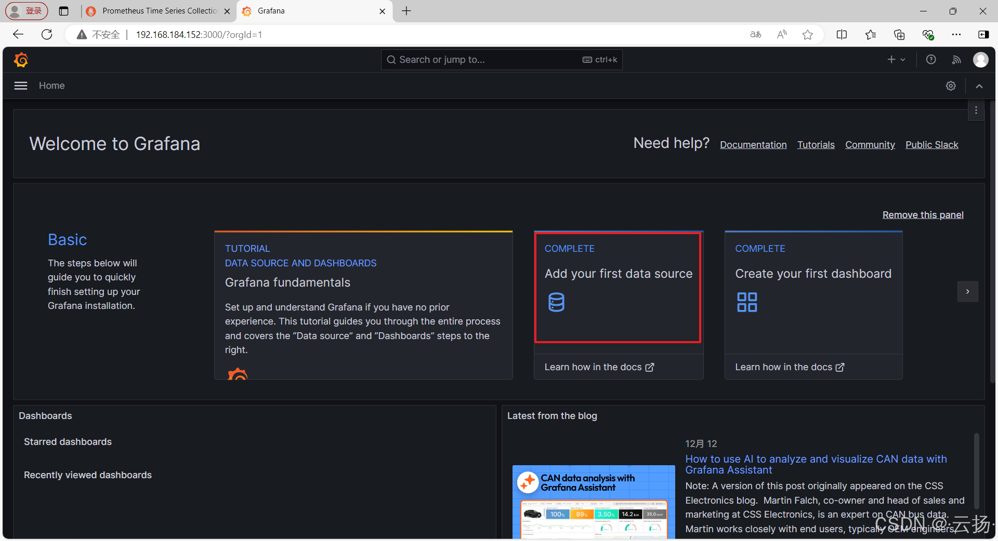Open browser collections icon
The width and height of the screenshot is (998, 541).
coord(899,35)
